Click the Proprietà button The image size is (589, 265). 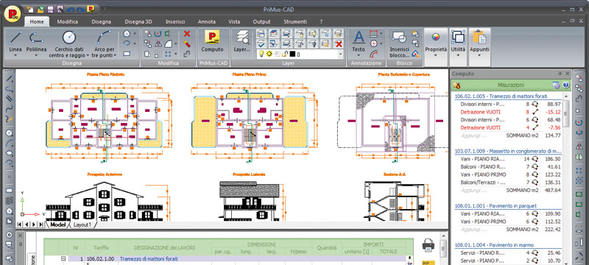click(x=436, y=43)
